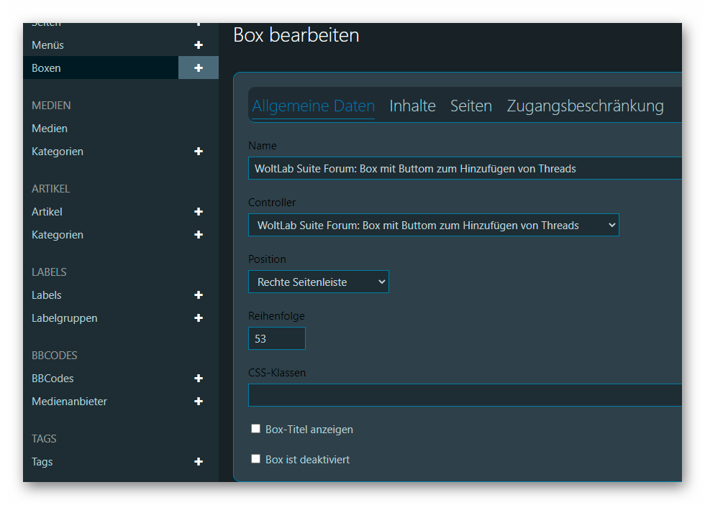705x505 pixels.
Task: Switch to the Inhalte tab
Action: click(412, 106)
